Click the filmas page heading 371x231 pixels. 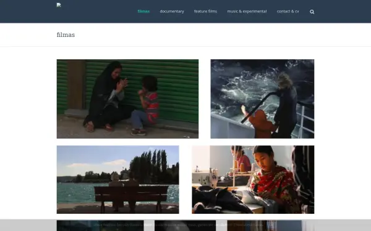pos(66,35)
